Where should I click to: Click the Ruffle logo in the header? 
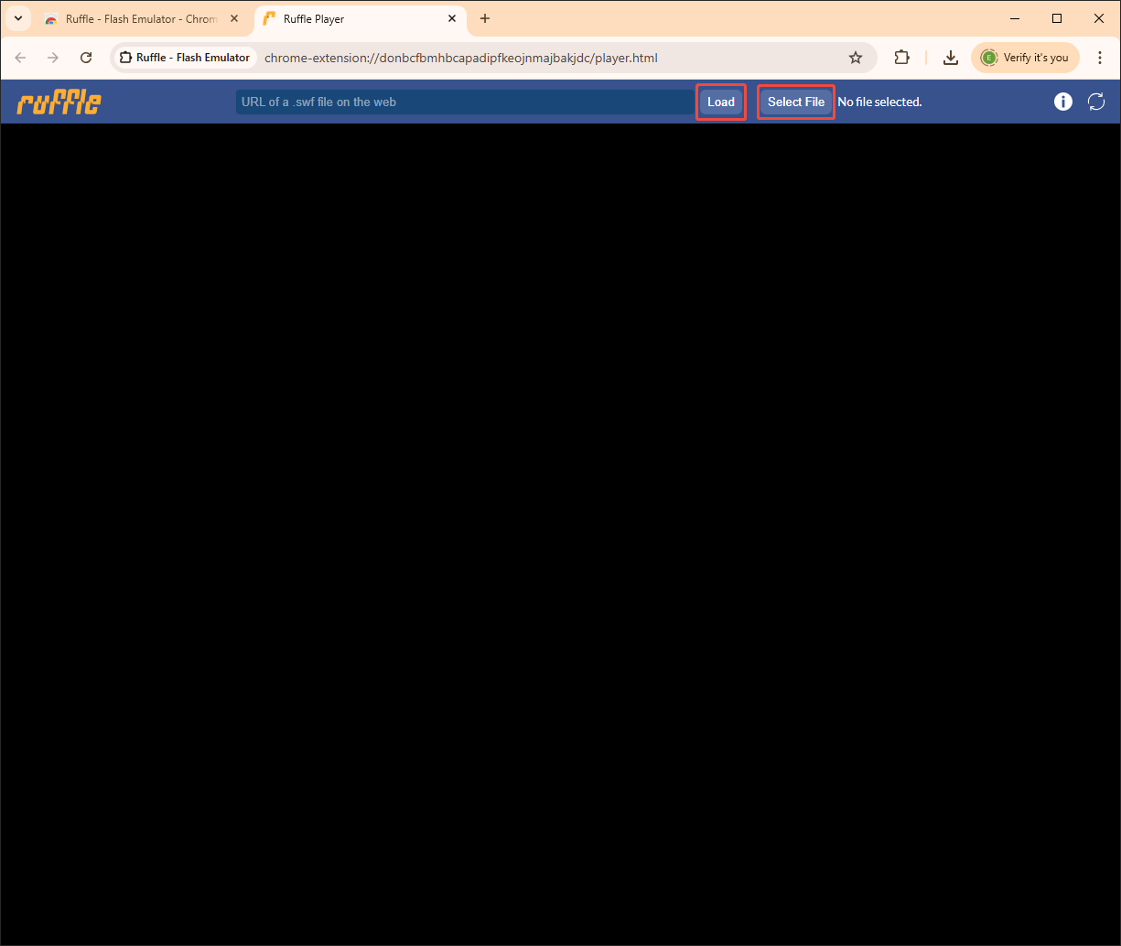click(x=58, y=102)
